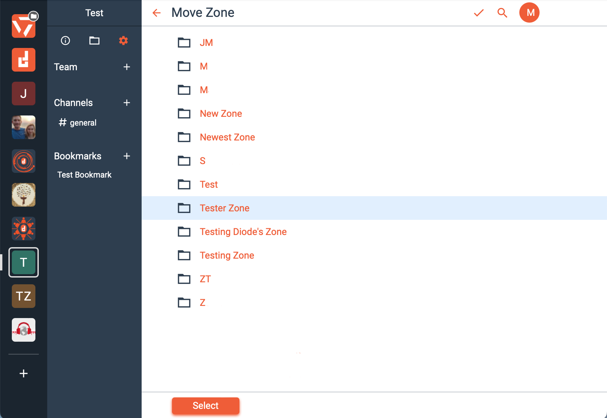
Task: Add a bookmark with the Bookmarks plus
Action: point(127,156)
